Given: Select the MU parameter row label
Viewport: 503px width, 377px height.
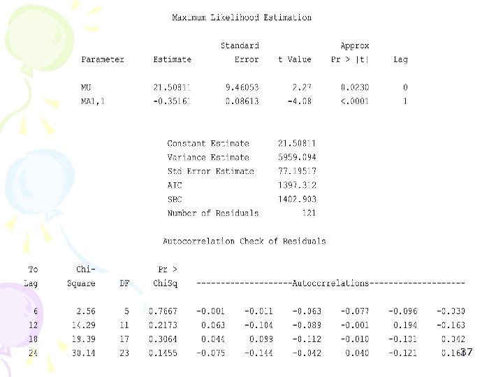Looking at the screenshot, I should (86, 87).
